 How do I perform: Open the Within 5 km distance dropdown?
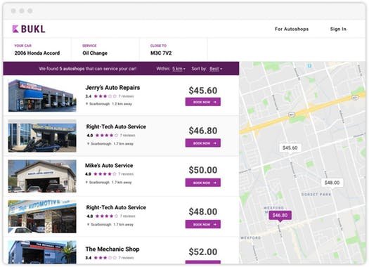[x=179, y=69]
